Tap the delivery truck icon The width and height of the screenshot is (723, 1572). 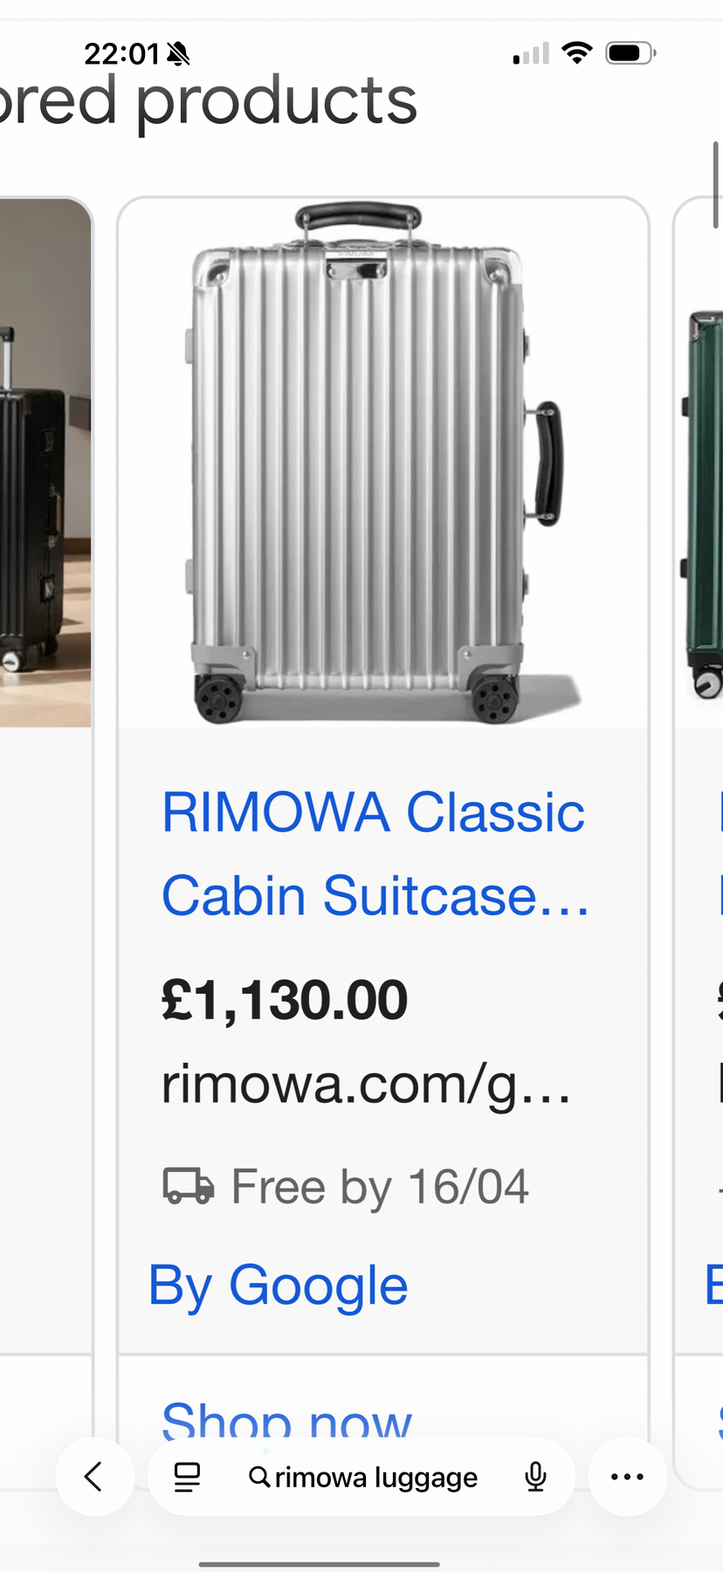[x=188, y=1186]
